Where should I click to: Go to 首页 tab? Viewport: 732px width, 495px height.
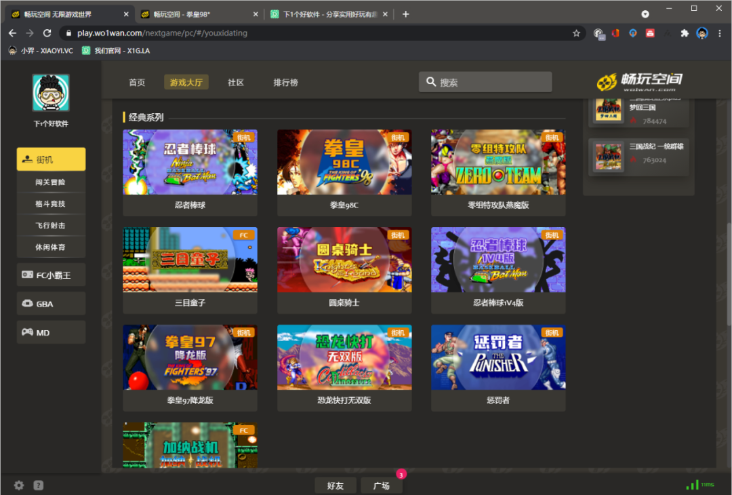[x=137, y=82]
